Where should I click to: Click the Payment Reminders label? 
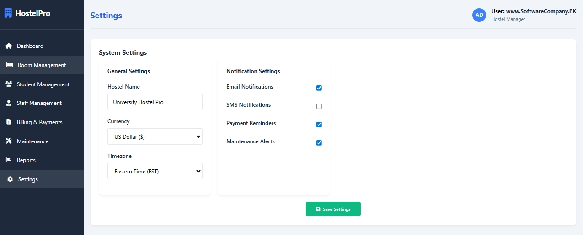251,123
